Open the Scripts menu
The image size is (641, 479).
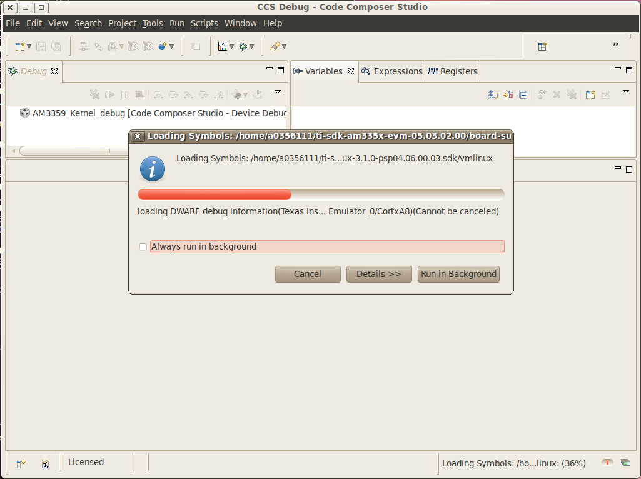coord(204,23)
